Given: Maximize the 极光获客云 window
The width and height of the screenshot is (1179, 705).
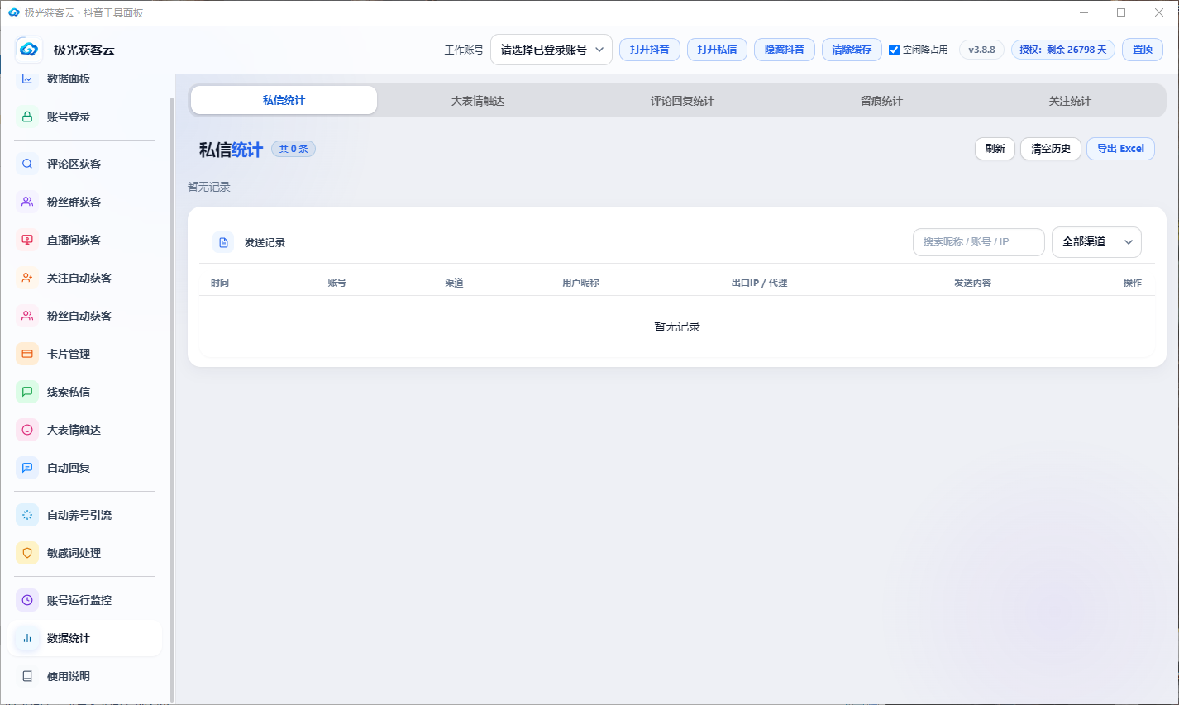Looking at the screenshot, I should pos(1121,12).
